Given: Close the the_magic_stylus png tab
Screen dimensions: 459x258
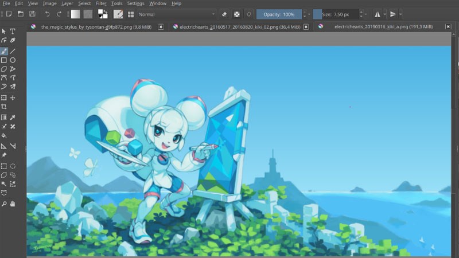Looking at the screenshot, I should coord(161,26).
